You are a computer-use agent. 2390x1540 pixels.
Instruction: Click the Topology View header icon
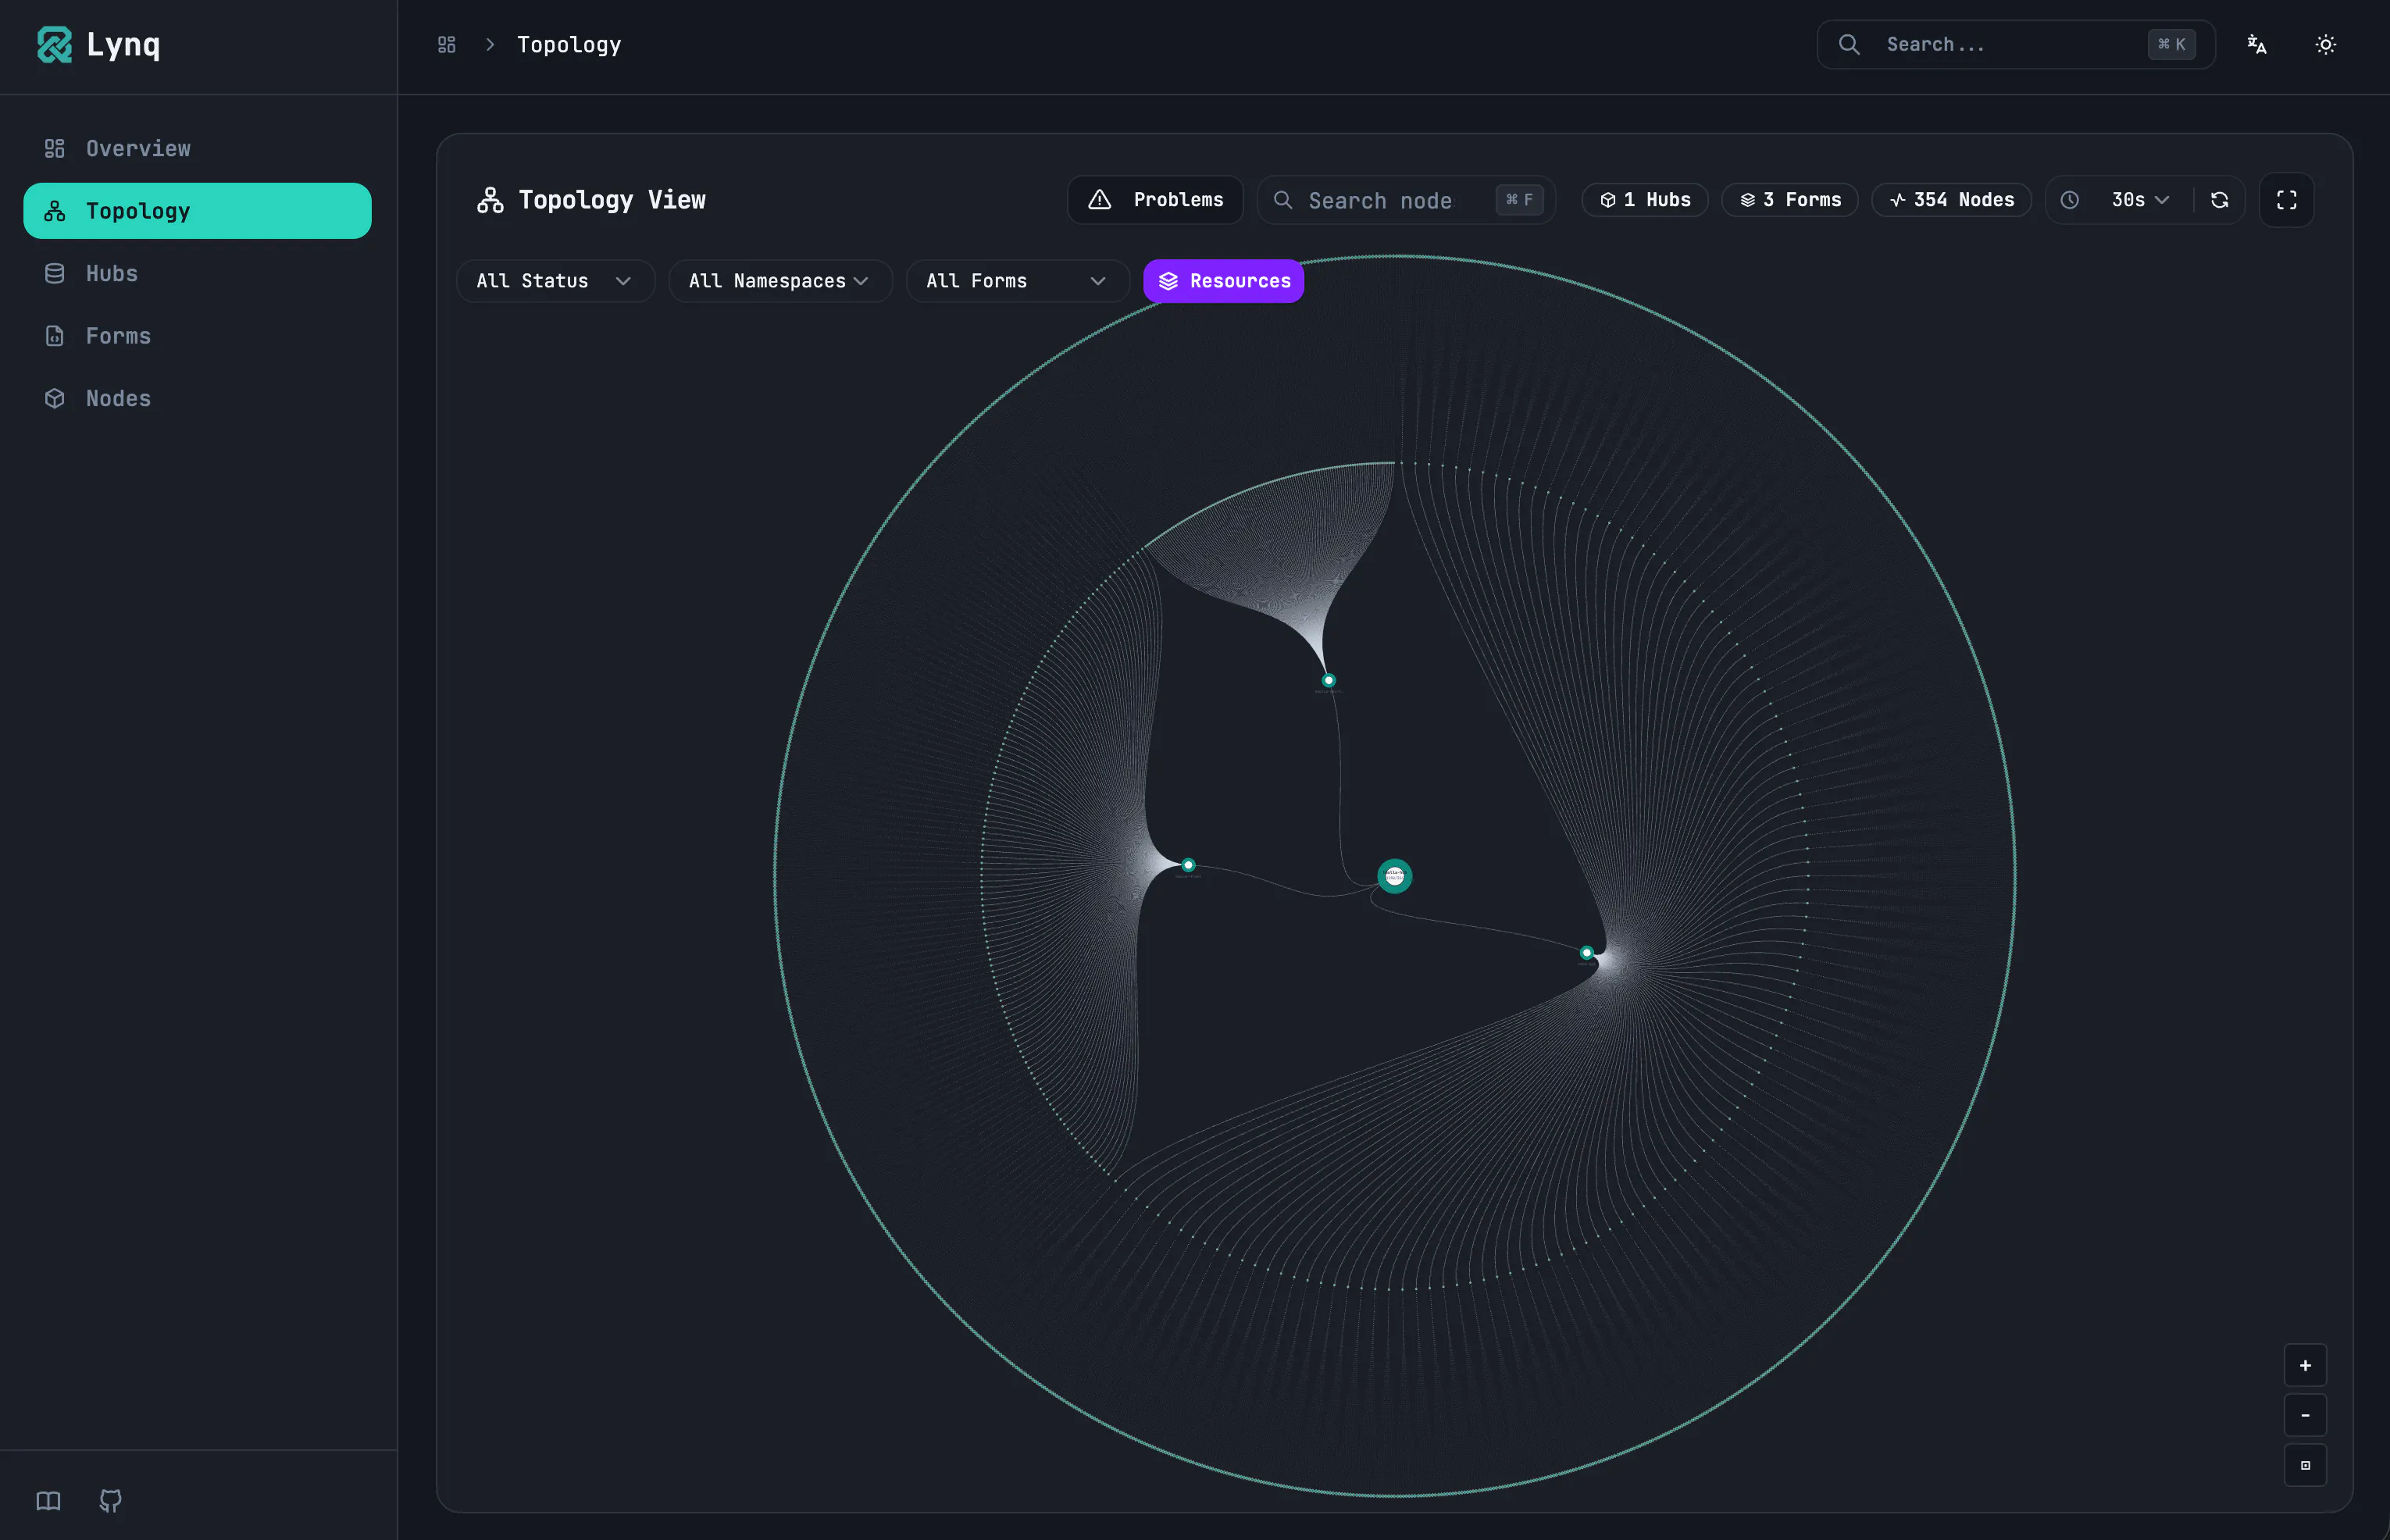click(x=490, y=200)
